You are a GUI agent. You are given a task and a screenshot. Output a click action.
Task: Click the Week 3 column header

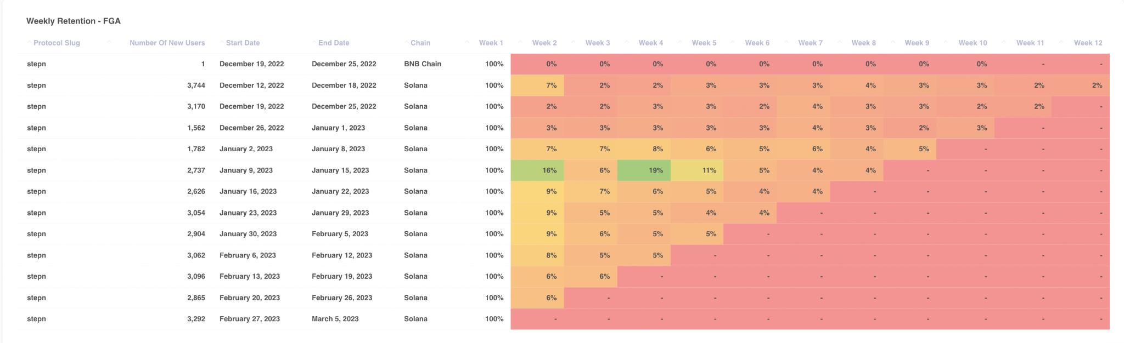click(597, 43)
